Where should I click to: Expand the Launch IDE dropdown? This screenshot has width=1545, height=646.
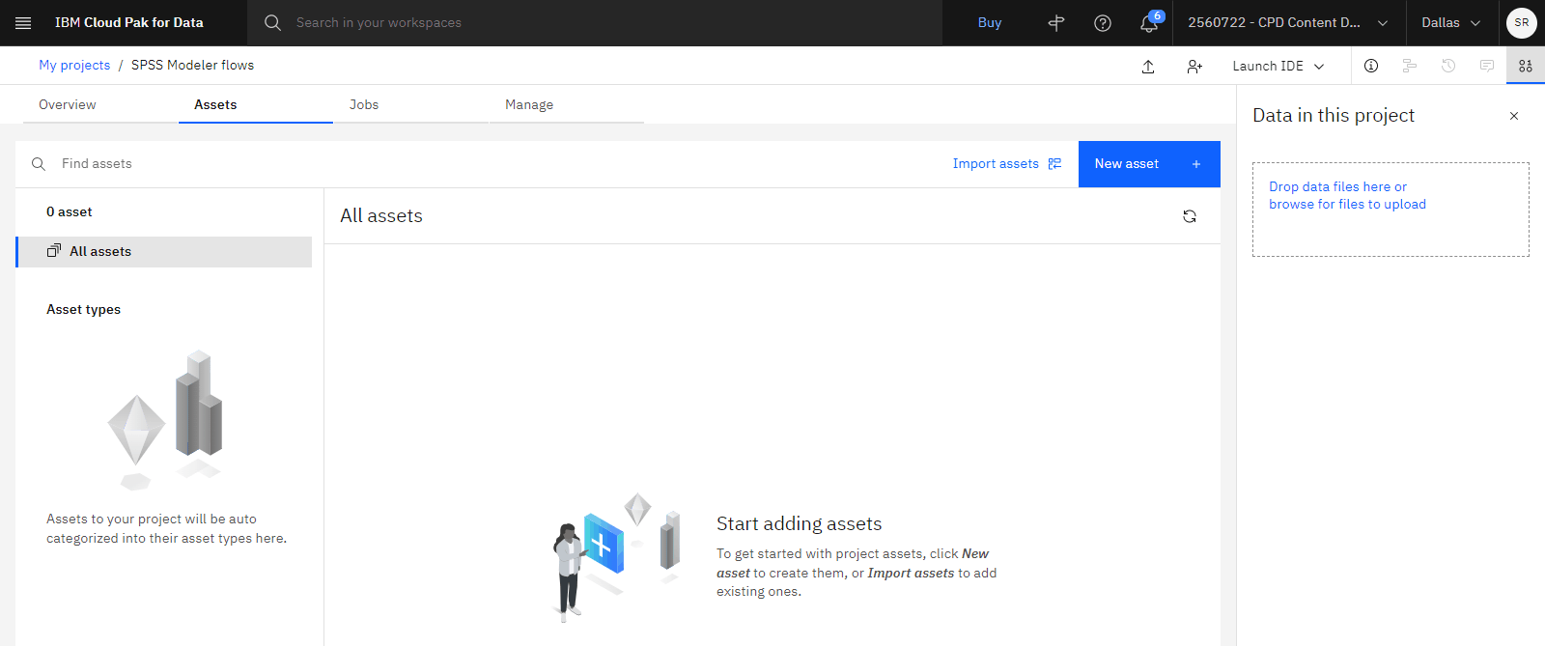[1278, 66]
